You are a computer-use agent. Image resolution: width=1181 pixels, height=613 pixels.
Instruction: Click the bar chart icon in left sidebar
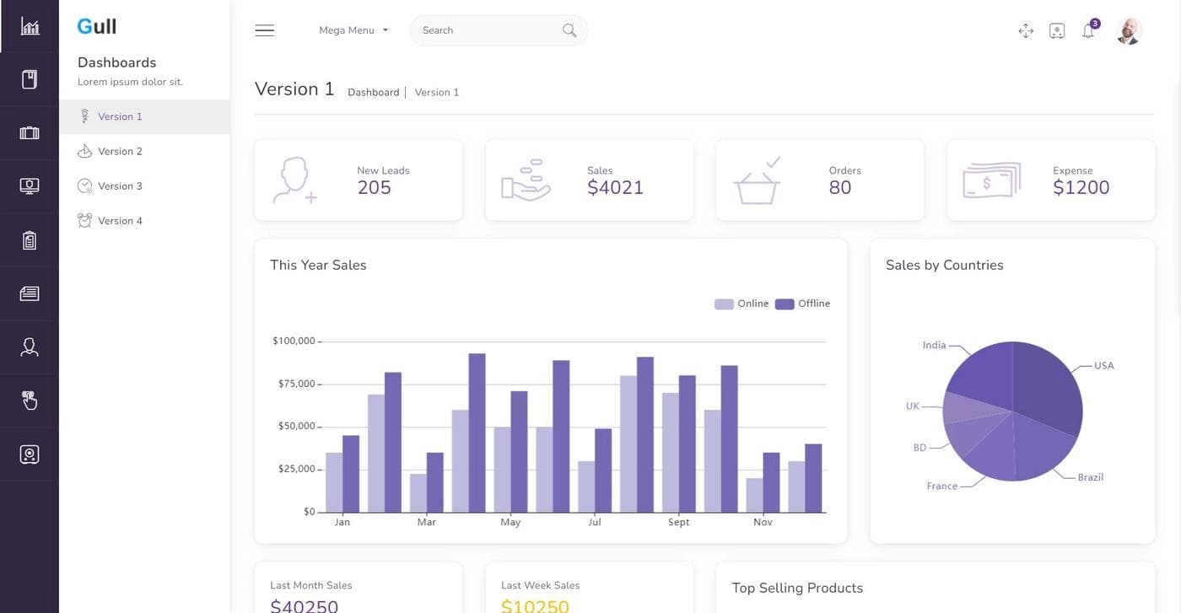pos(30,26)
